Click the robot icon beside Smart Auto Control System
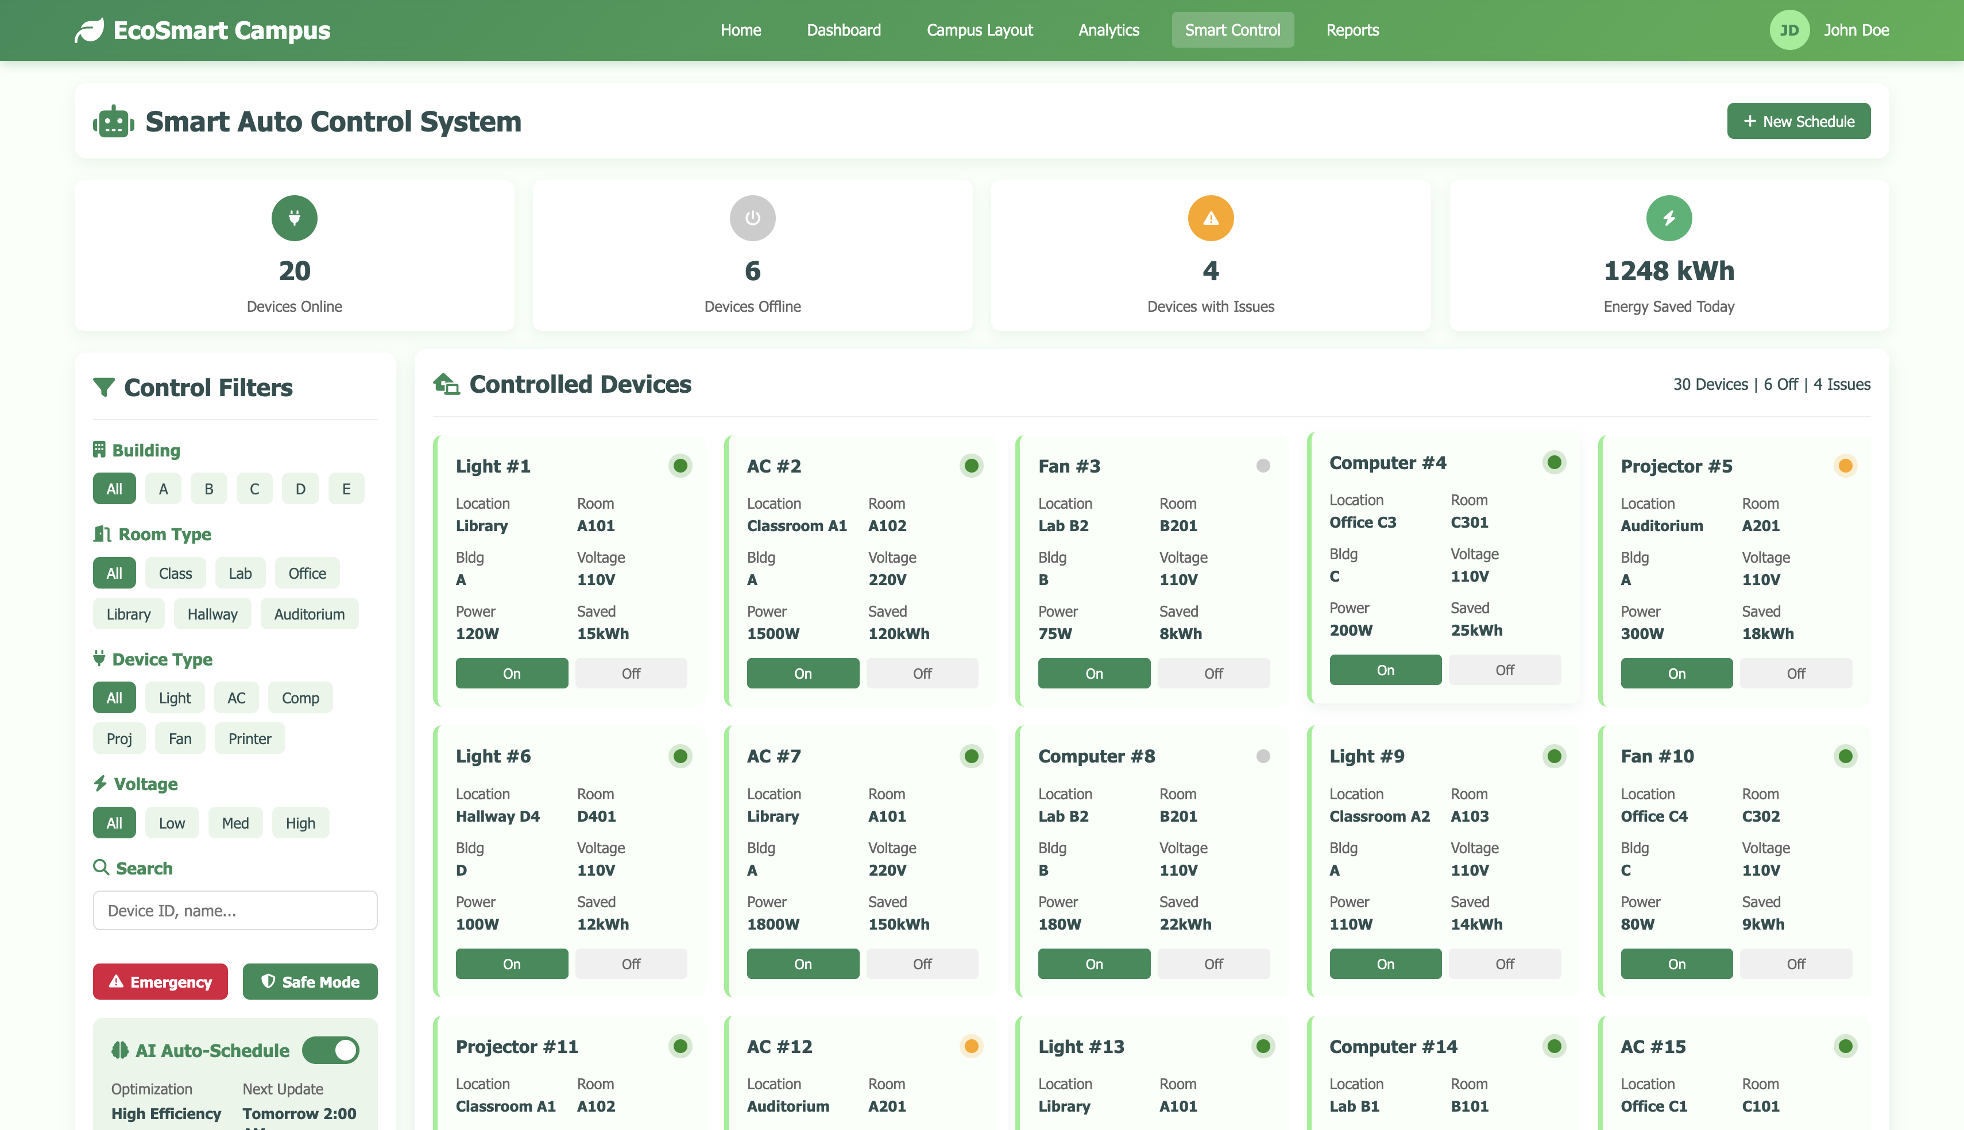The image size is (1964, 1130). (x=113, y=122)
